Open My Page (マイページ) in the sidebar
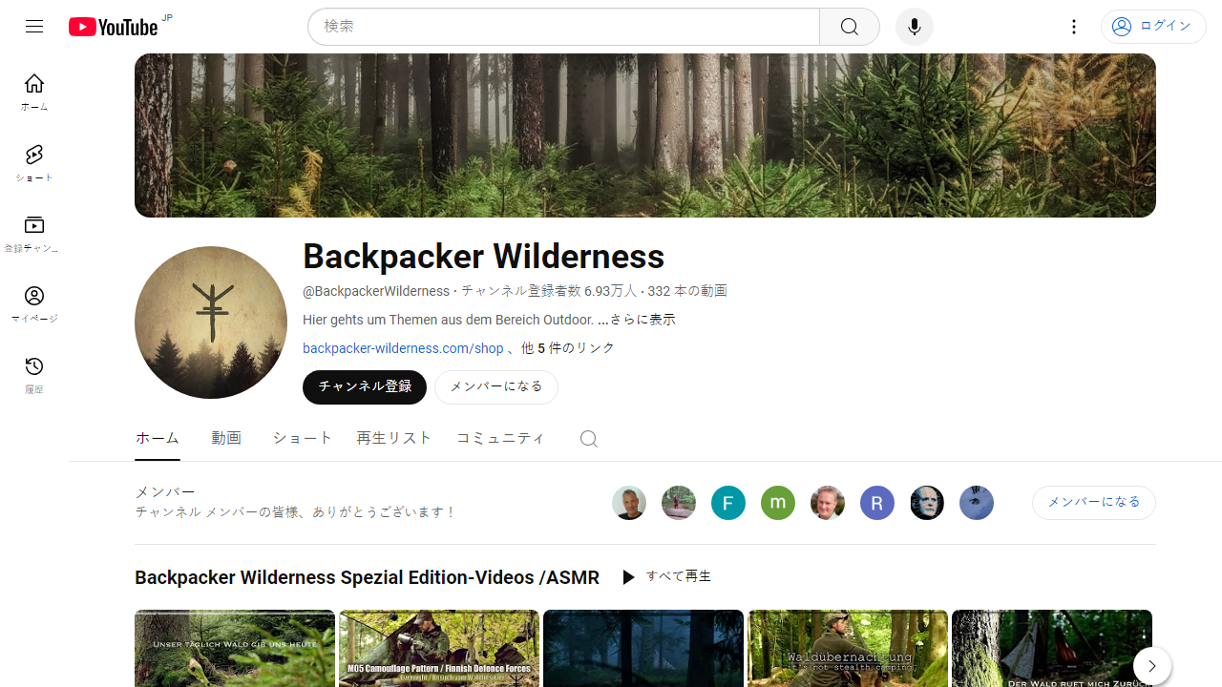Viewport: 1222px width, 687px height. (34, 304)
